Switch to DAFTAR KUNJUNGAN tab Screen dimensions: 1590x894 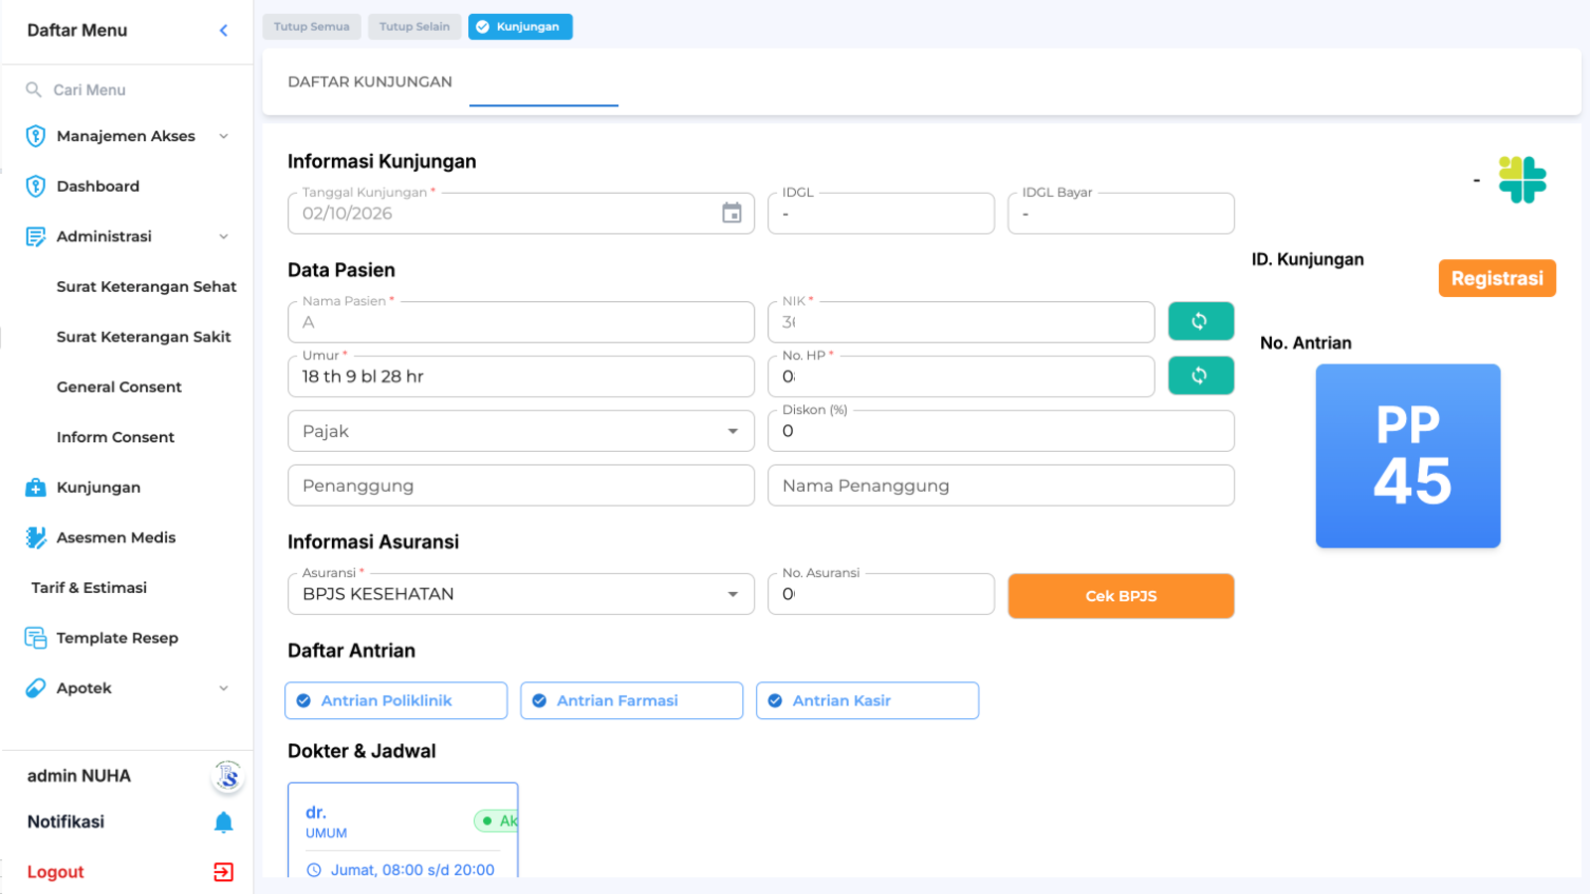coord(370,81)
